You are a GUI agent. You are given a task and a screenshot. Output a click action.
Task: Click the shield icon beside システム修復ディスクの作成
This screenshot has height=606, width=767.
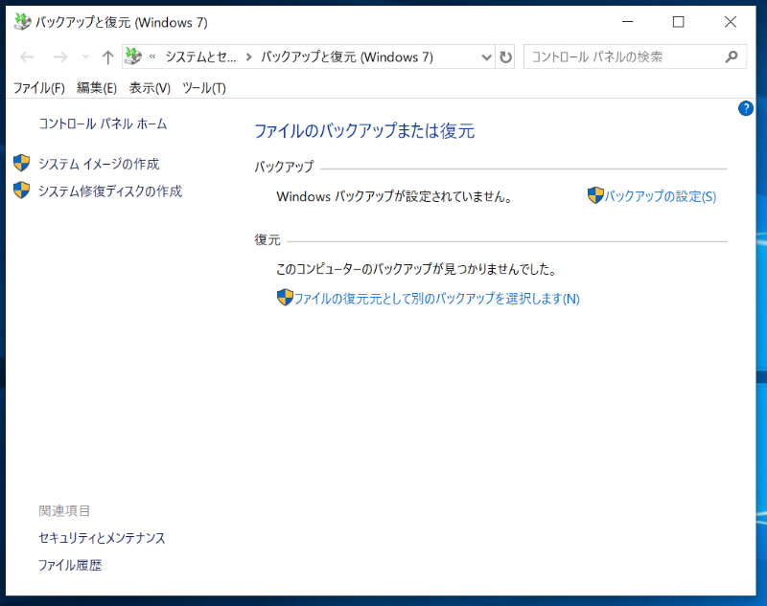22,191
